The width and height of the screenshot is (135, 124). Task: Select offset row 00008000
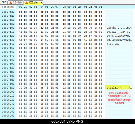tap(8, 92)
